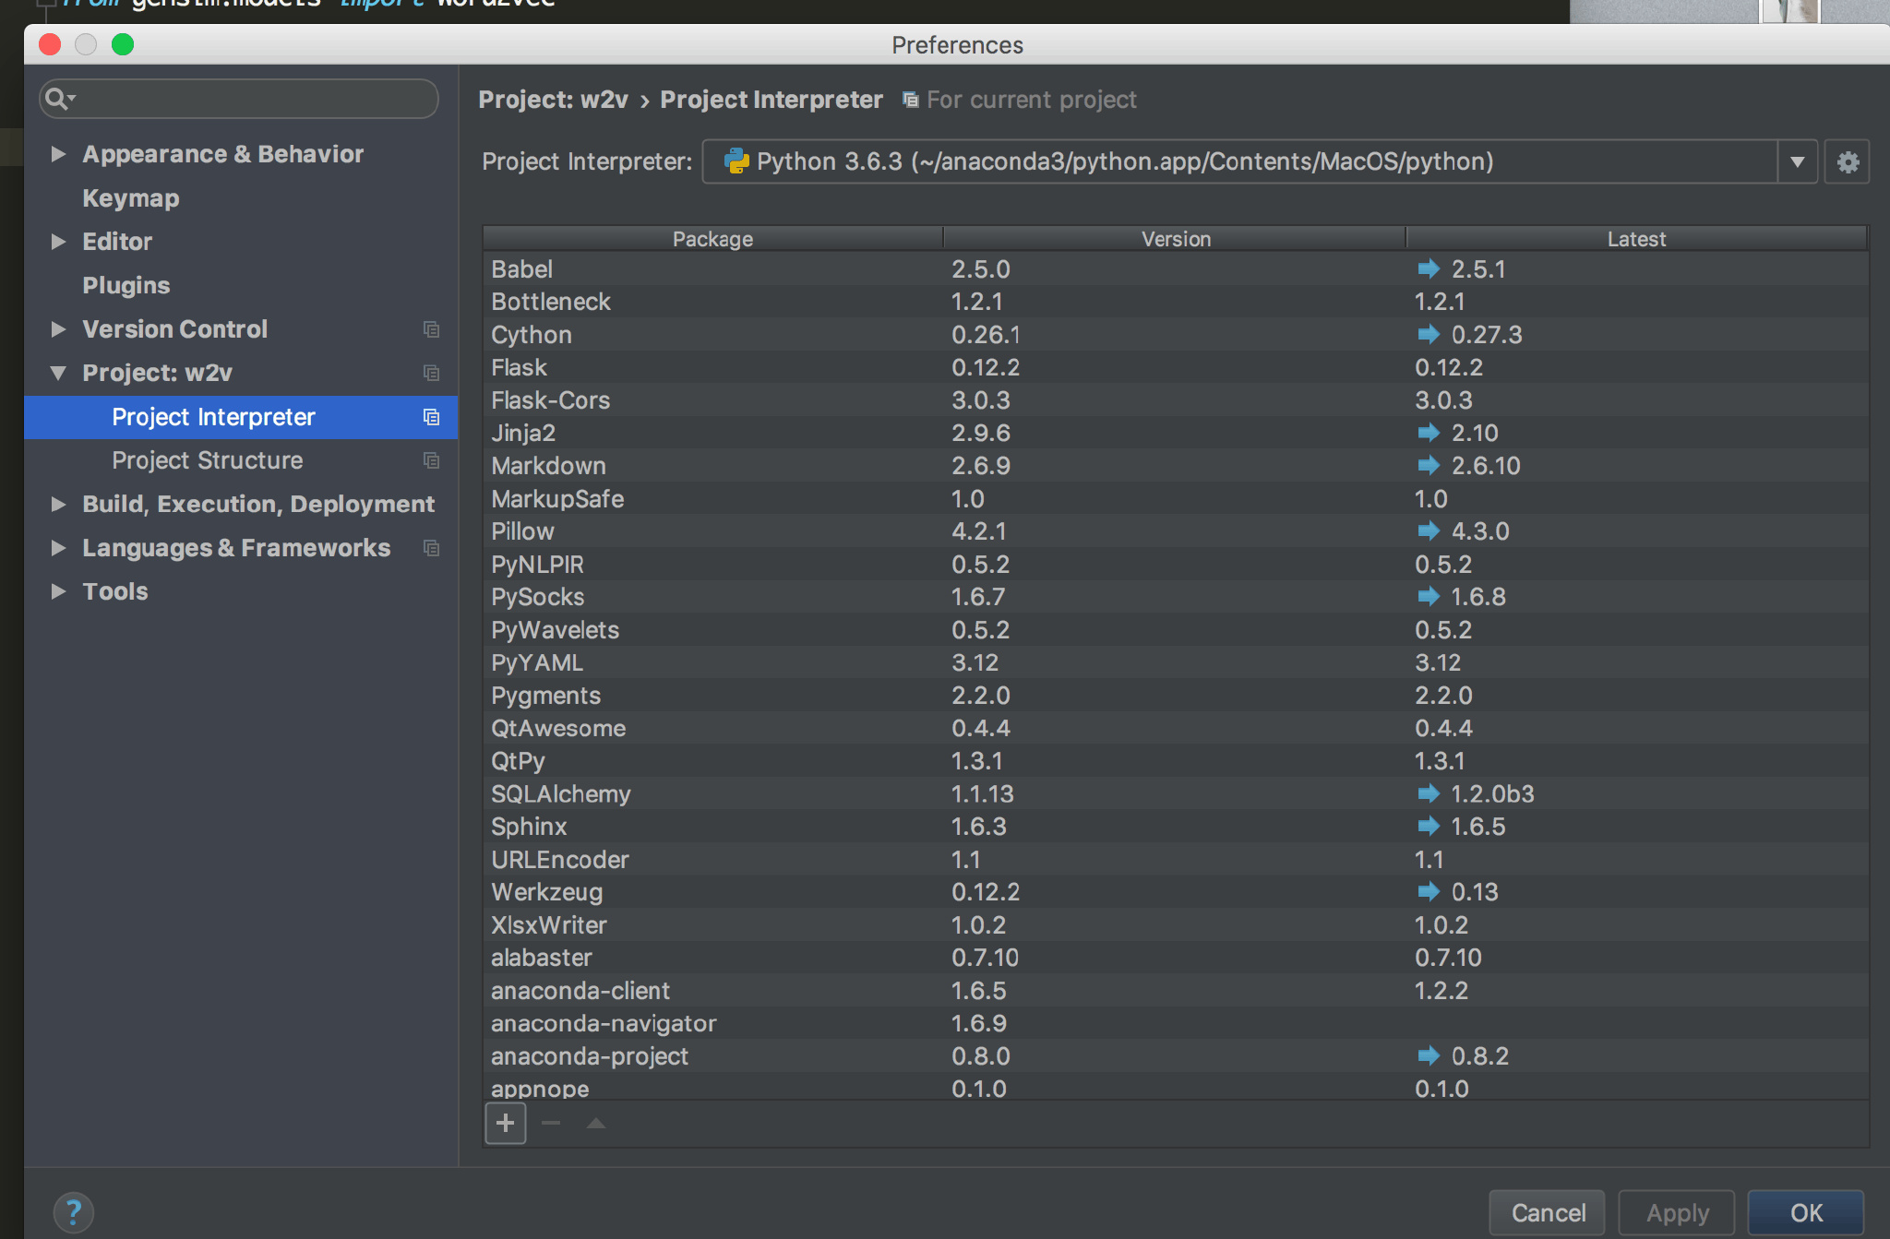Click the project-level icon beside Version Control
1890x1239 pixels.
[x=431, y=329]
